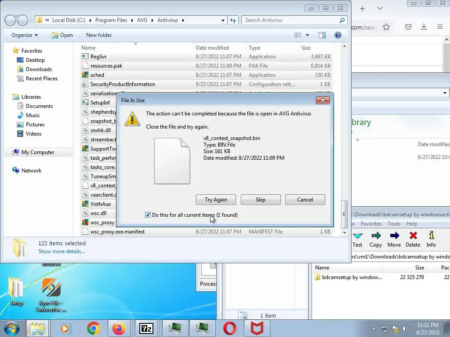Image resolution: width=450 pixels, height=337 pixels.
Task: Open Videos library
Action: (33, 133)
